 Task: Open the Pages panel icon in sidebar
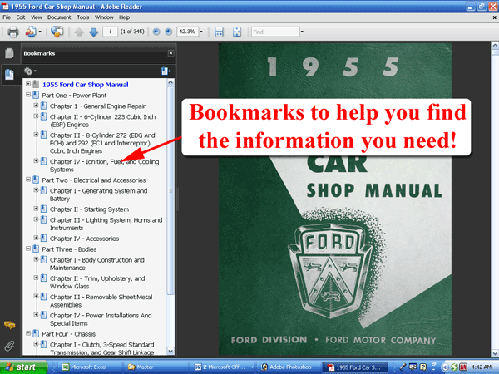click(x=9, y=53)
